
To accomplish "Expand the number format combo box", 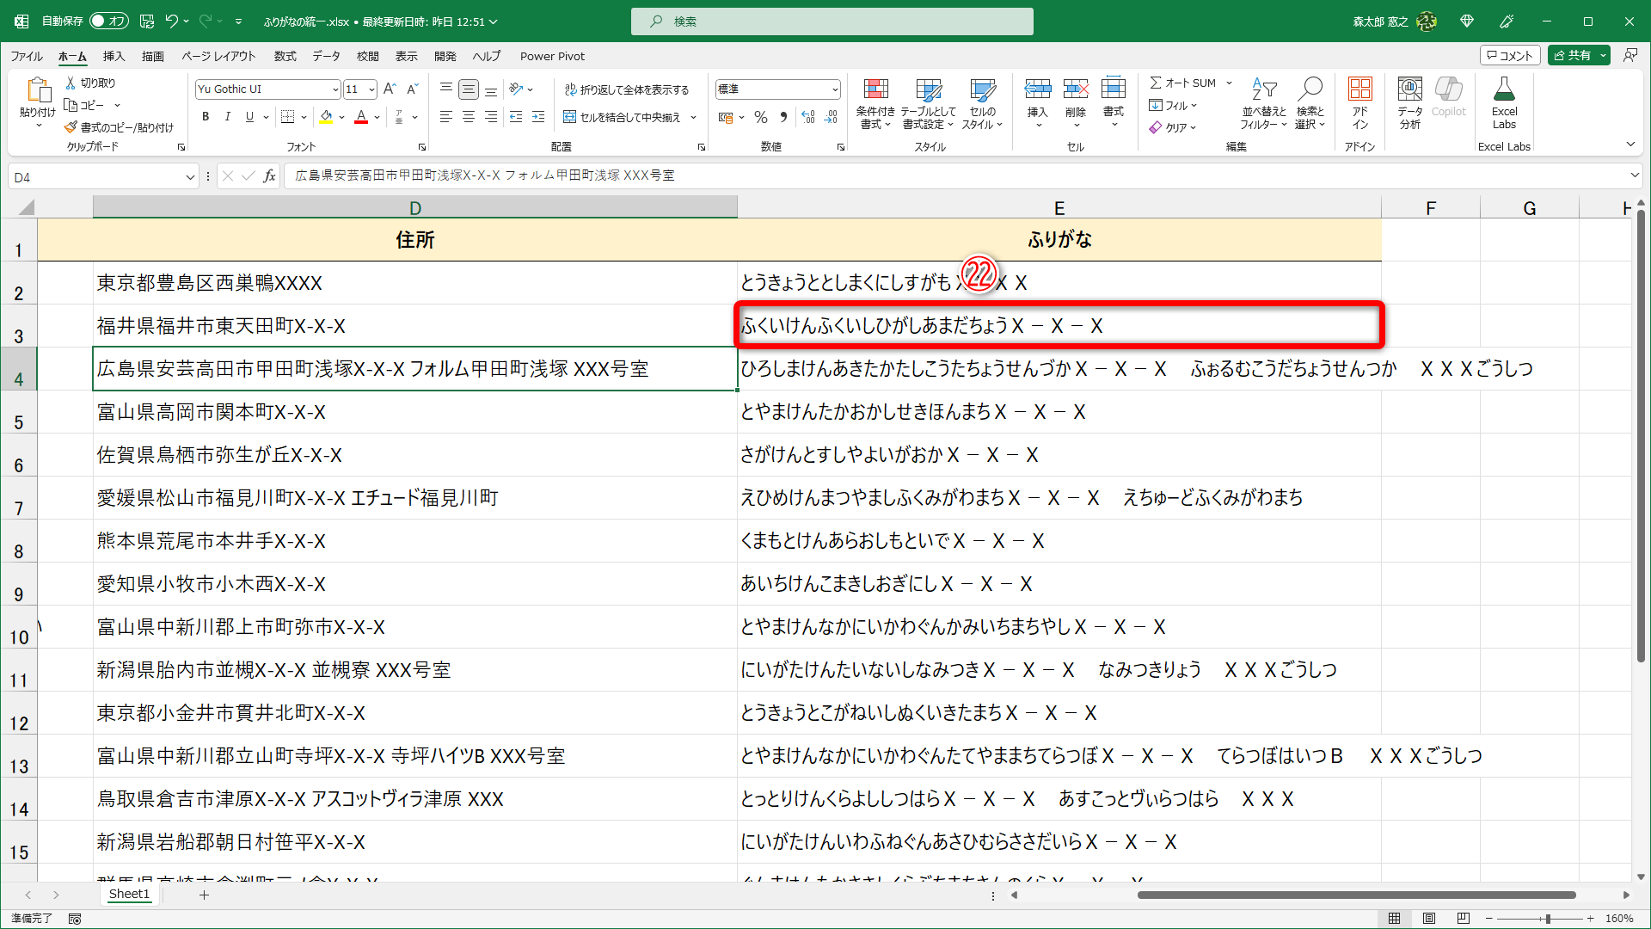I will (834, 89).
